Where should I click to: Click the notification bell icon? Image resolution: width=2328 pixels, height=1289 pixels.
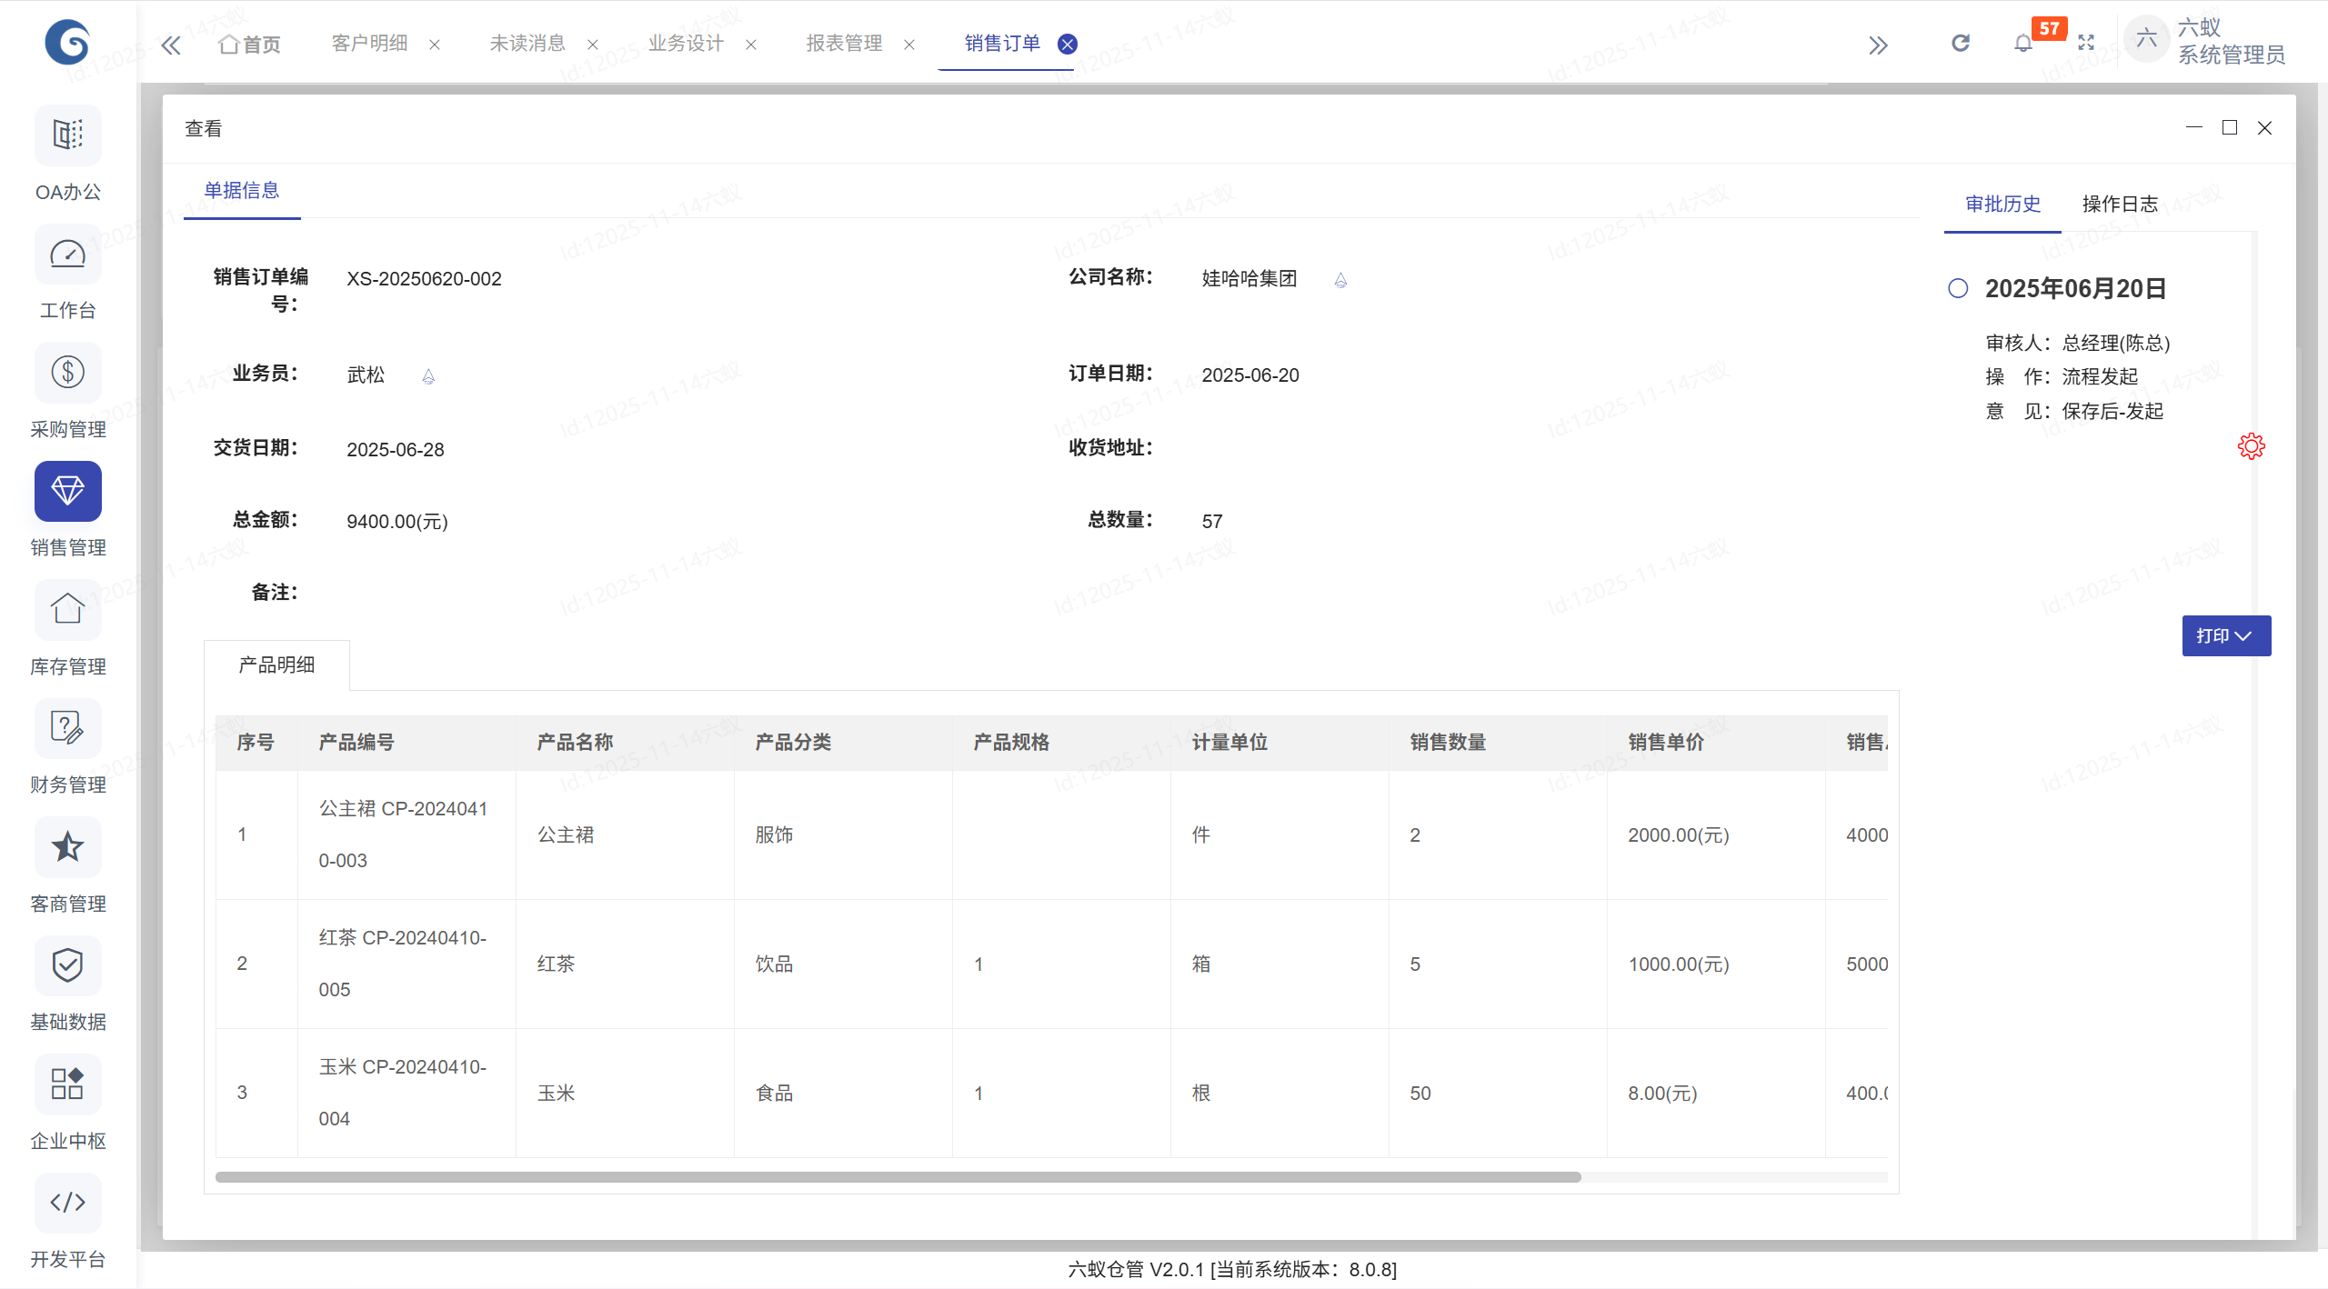pyautogui.click(x=2022, y=44)
